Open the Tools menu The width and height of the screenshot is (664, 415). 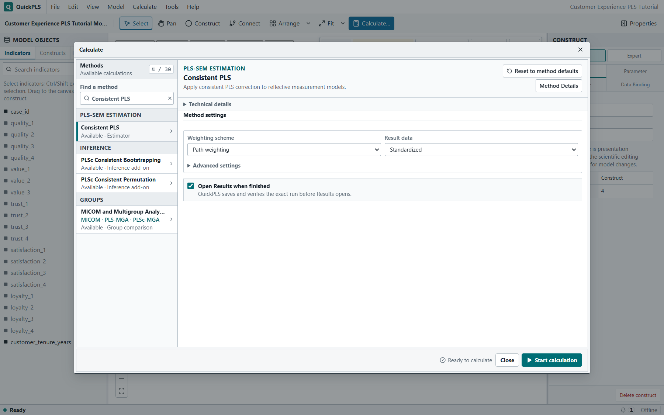[x=172, y=7]
